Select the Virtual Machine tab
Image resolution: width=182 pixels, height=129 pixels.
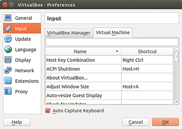113,32
